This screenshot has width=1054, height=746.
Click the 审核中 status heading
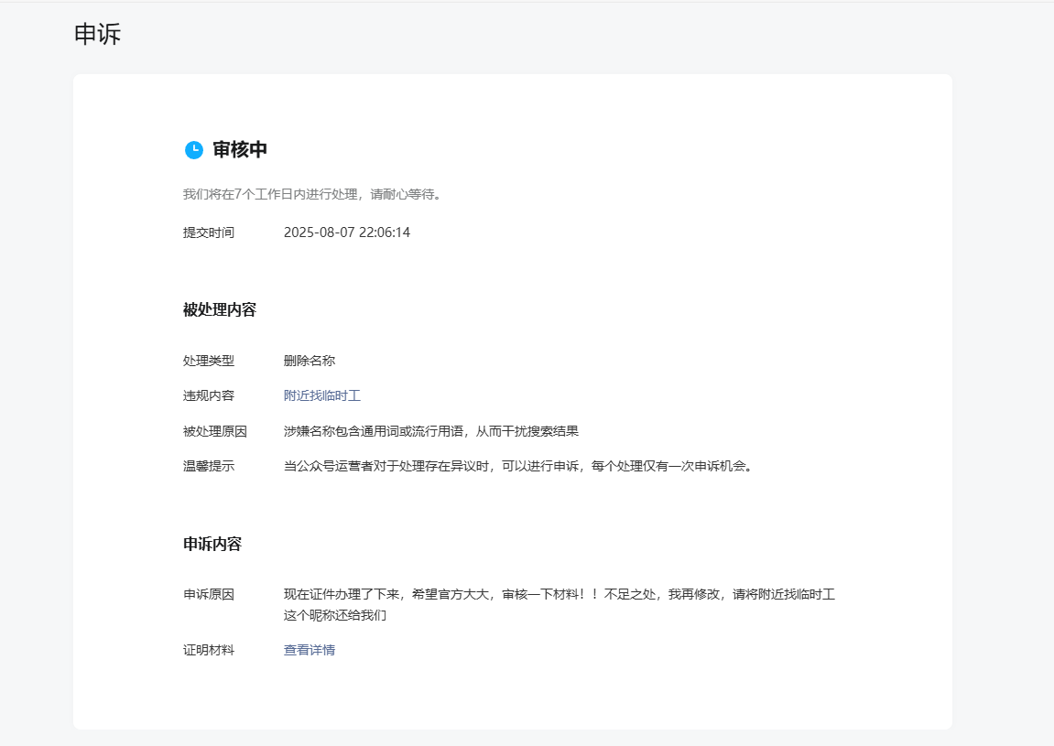click(x=240, y=149)
